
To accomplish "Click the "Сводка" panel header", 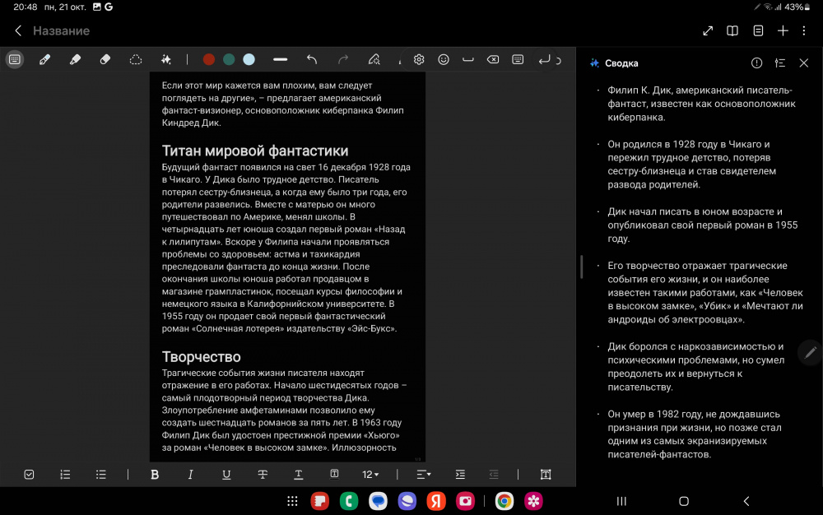I will 621,63.
